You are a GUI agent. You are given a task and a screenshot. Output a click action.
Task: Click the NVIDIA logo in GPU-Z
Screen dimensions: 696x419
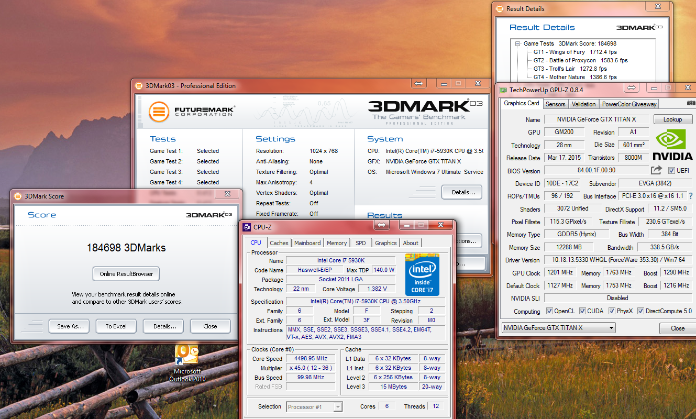click(x=672, y=145)
